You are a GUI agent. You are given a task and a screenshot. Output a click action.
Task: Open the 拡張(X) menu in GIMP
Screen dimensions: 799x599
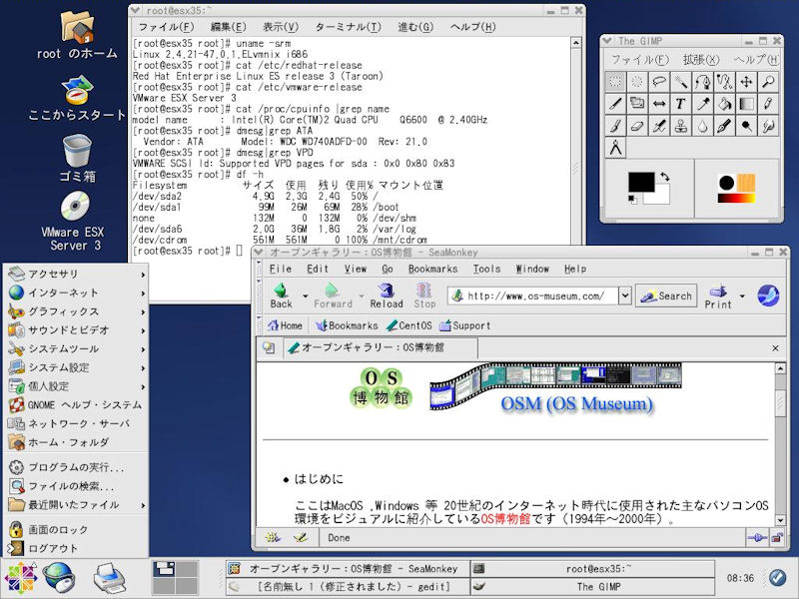701,60
